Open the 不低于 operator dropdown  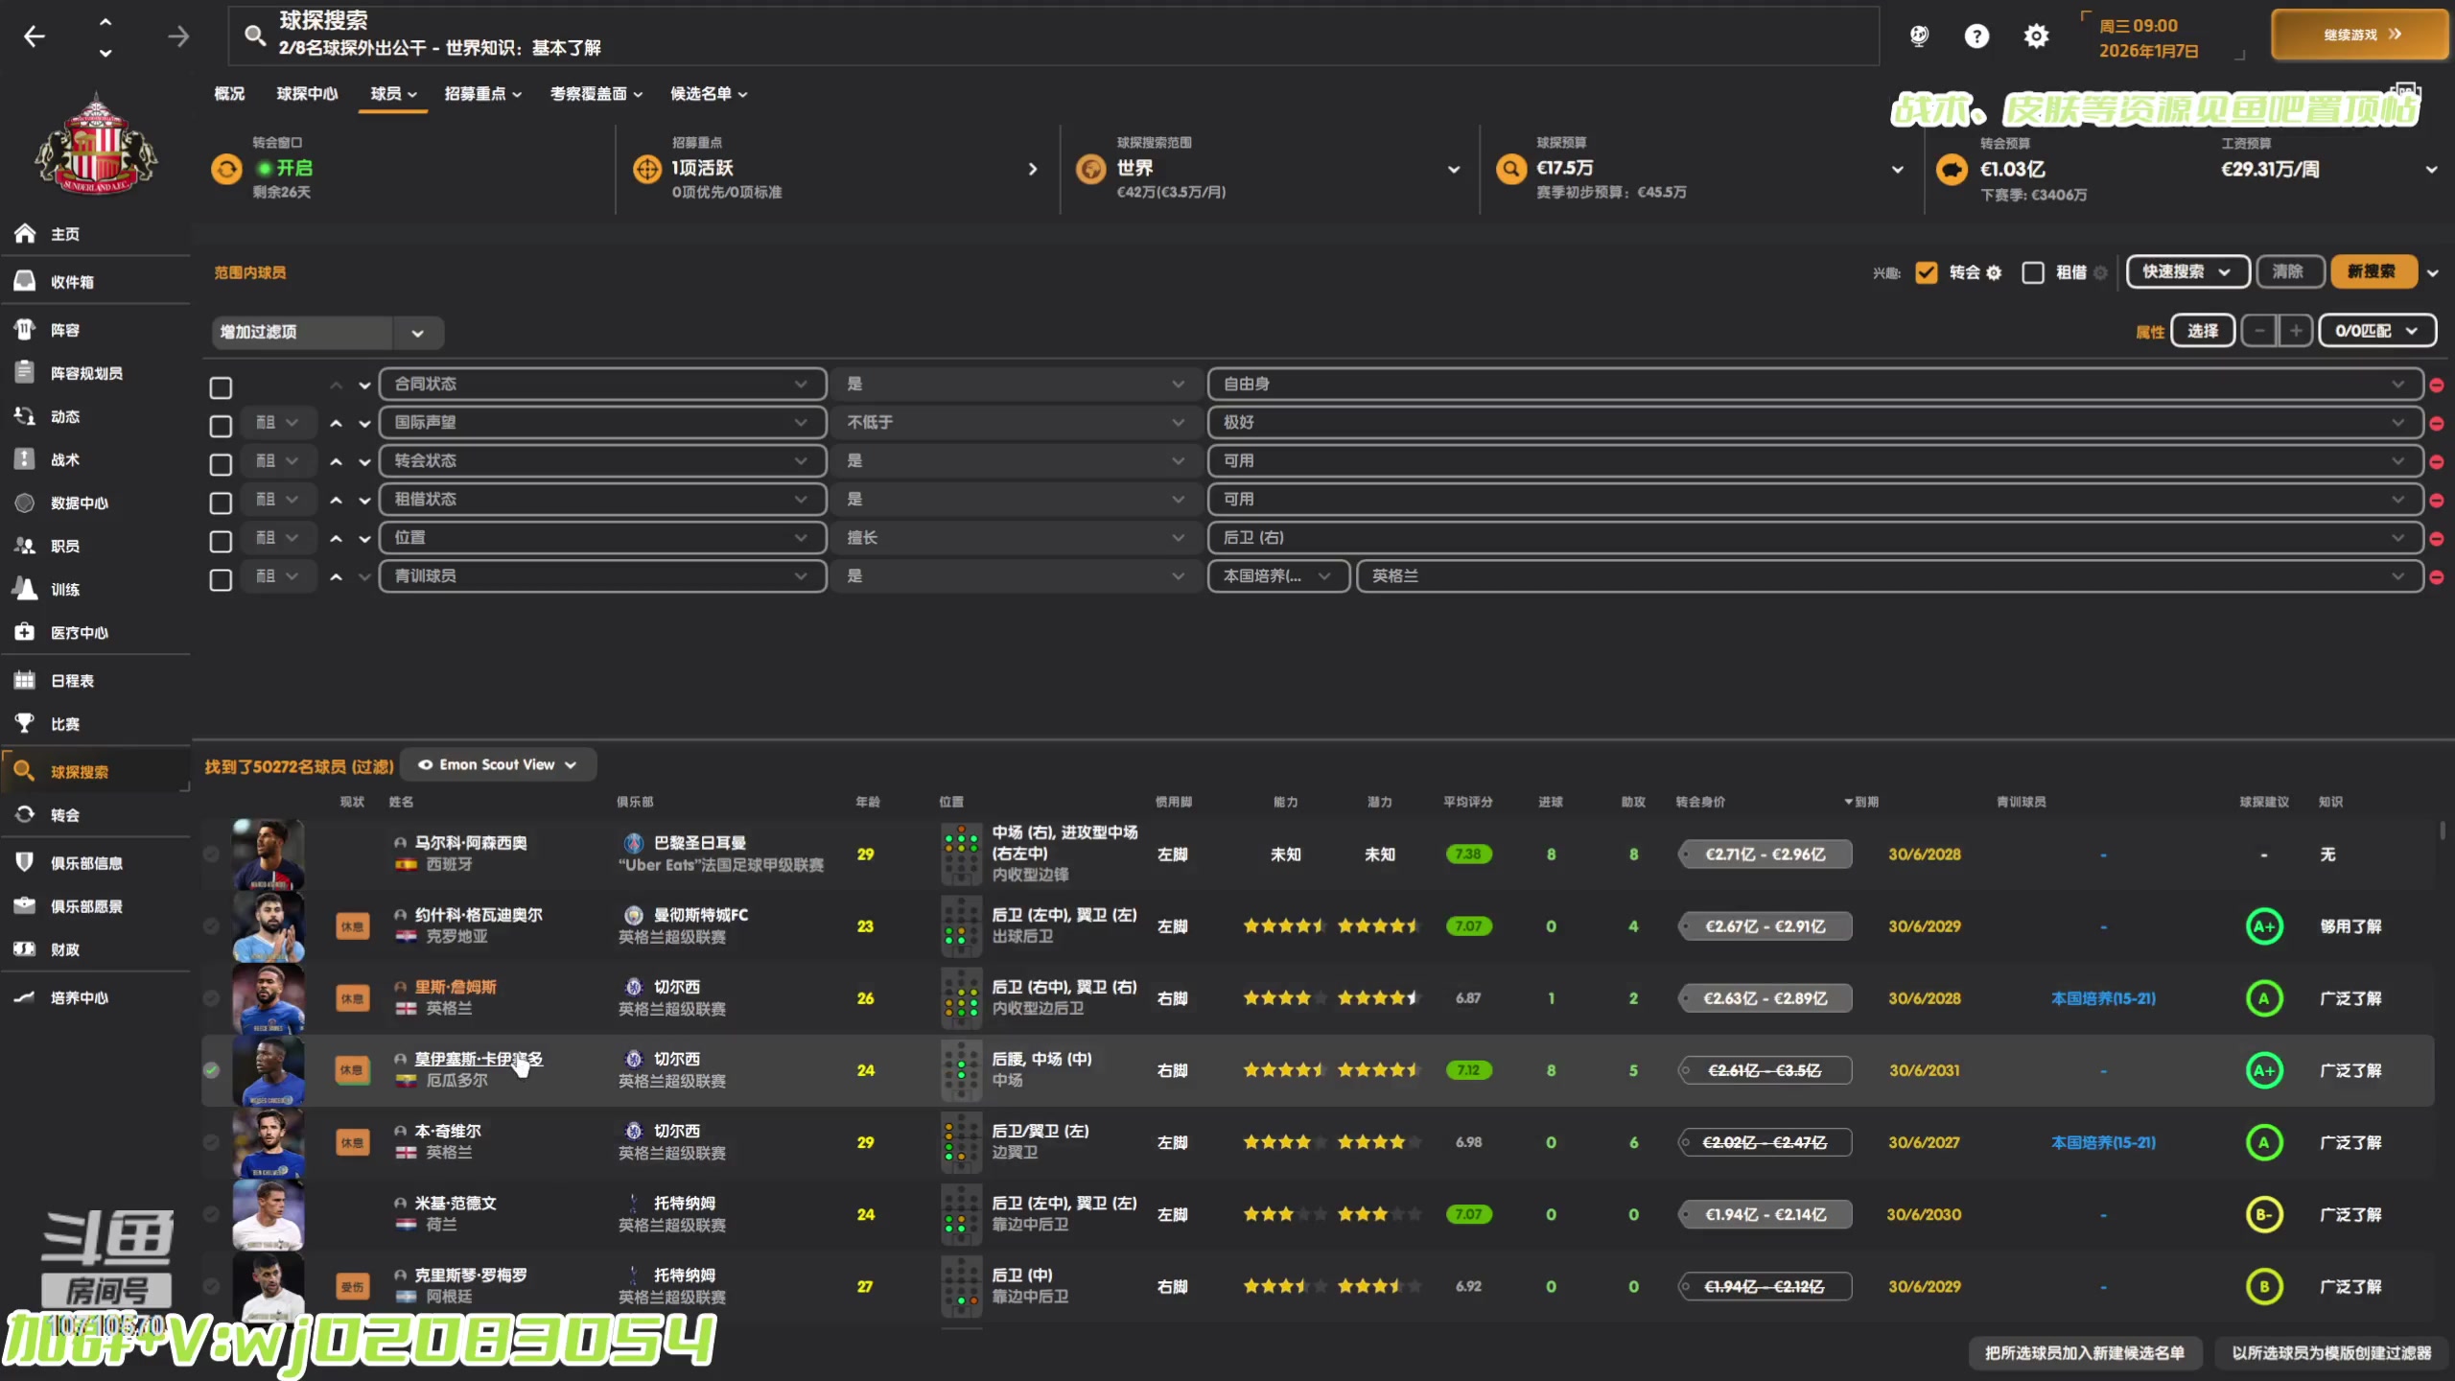click(1017, 422)
